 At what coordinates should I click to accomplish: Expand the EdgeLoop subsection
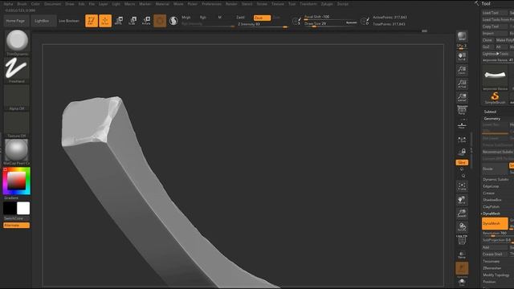491,186
